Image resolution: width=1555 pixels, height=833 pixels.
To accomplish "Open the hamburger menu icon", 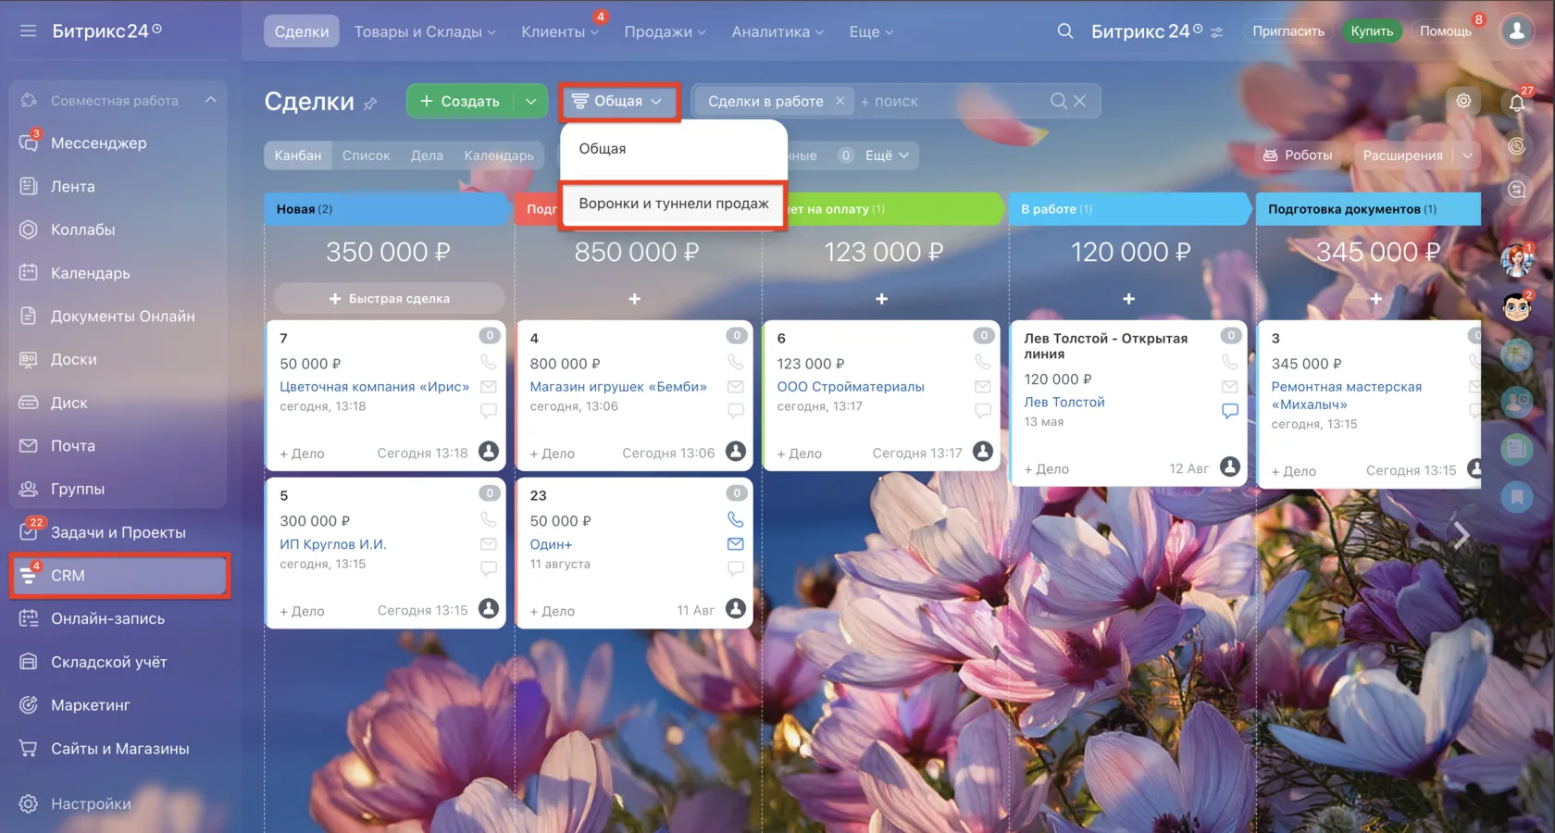I will (29, 31).
